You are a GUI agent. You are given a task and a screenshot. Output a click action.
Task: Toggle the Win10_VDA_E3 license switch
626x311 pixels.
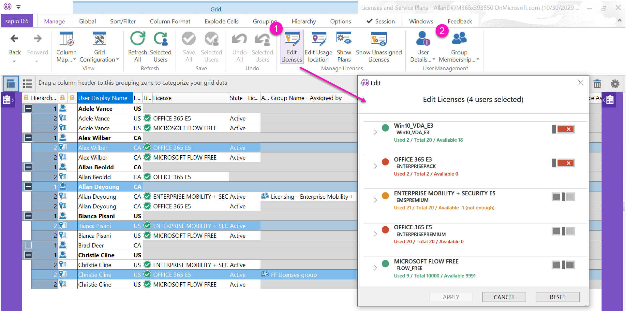[563, 129]
